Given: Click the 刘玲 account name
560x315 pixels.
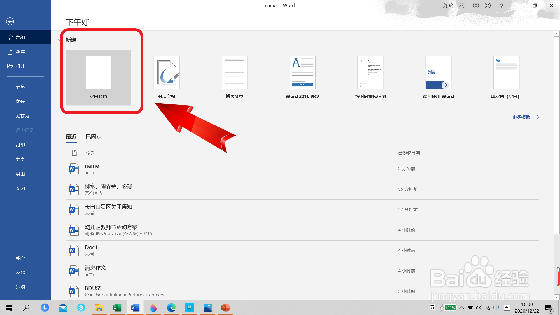Looking at the screenshot, I should [x=448, y=6].
